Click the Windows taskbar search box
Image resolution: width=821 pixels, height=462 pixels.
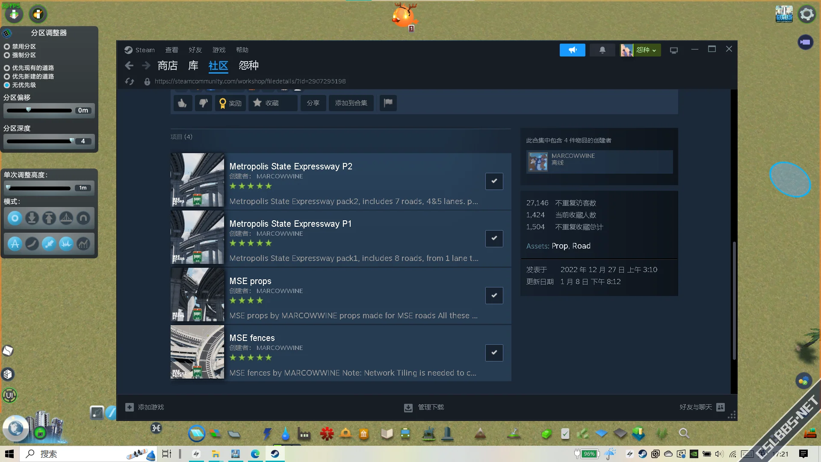click(88, 454)
